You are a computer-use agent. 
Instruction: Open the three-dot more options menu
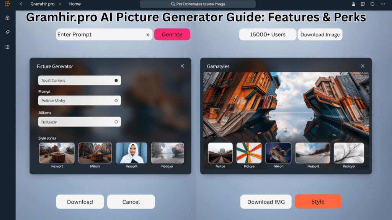point(383,4)
